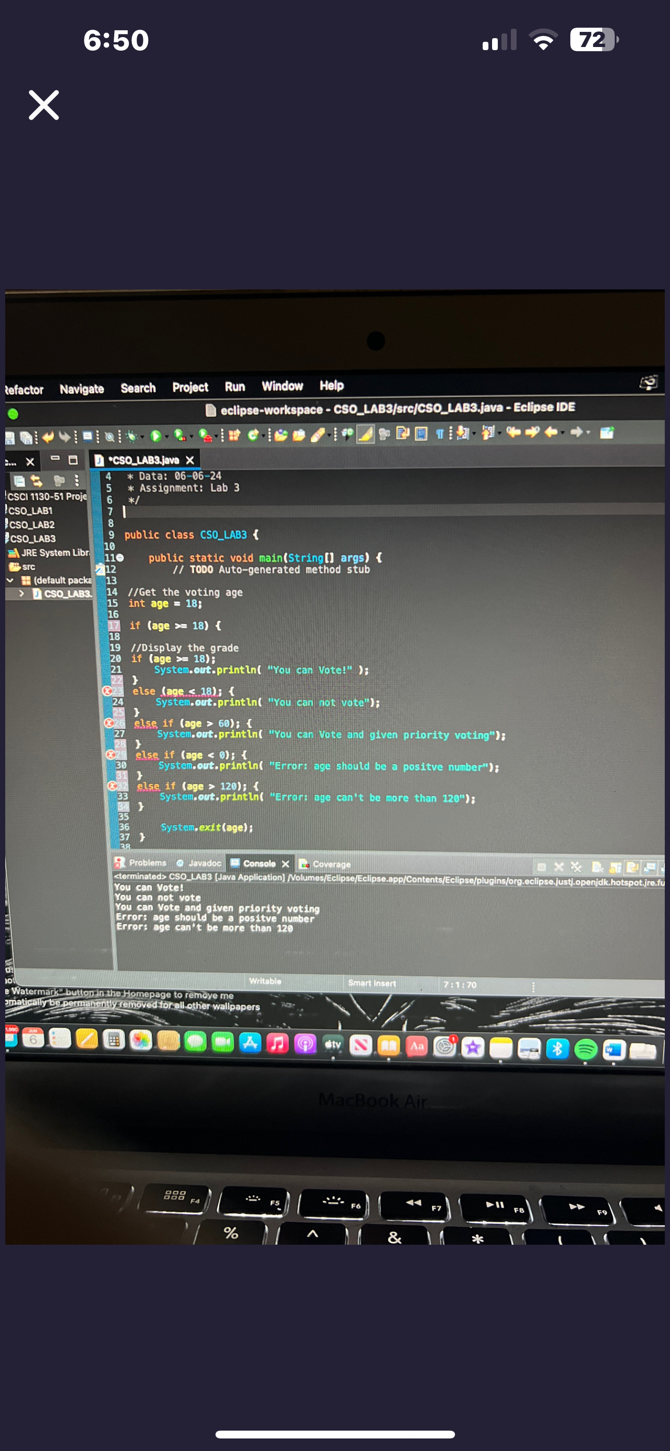This screenshot has height=1451, width=670.
Task: Open App Store from the Dock
Action: [250, 1043]
